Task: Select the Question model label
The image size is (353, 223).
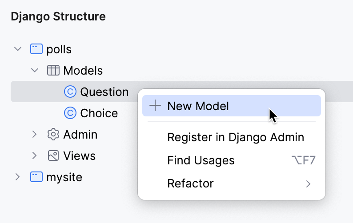Action: click(104, 92)
